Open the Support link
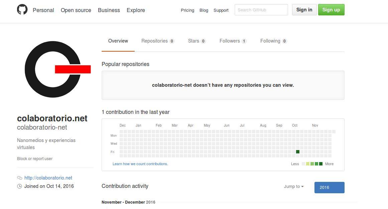Viewport: 388px width, 209px height. point(221,10)
